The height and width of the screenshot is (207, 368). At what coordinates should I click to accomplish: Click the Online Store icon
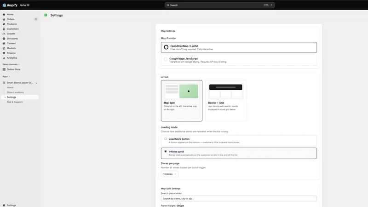[x=4, y=69]
